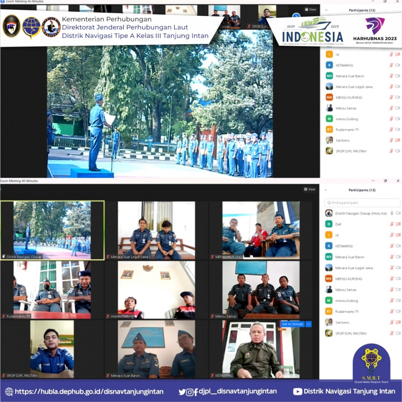This screenshot has width=402, height=402.
Task: Click 'Rudarmanto 71' name in the upper participants list
Action: (x=347, y=130)
